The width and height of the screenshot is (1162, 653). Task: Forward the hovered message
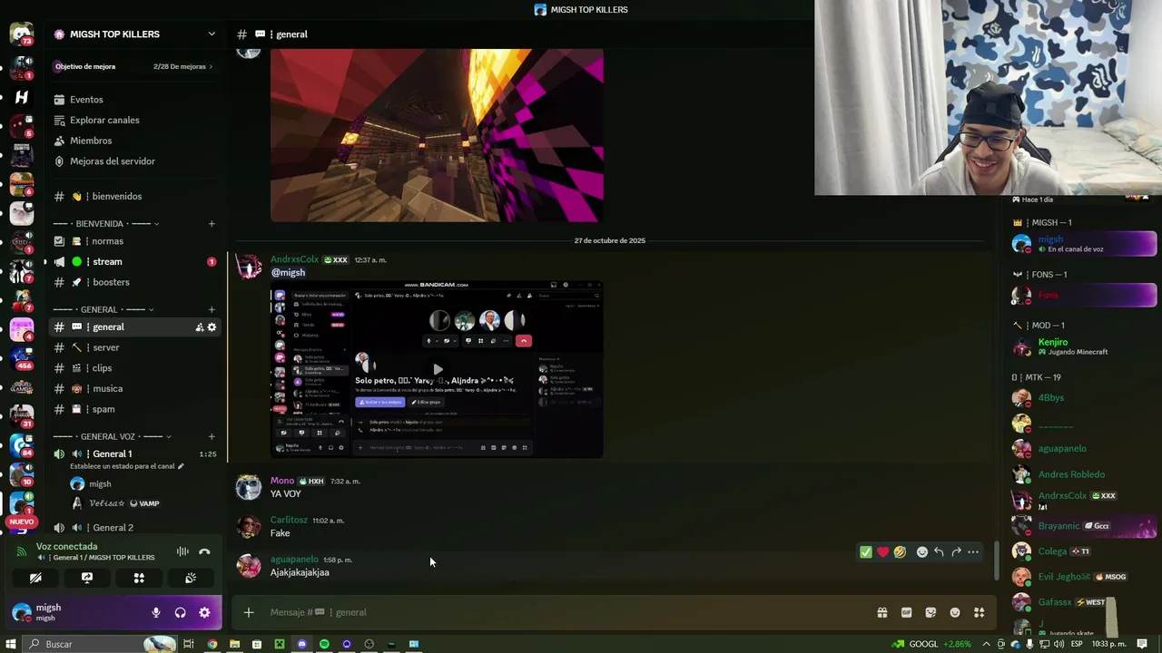(x=956, y=551)
